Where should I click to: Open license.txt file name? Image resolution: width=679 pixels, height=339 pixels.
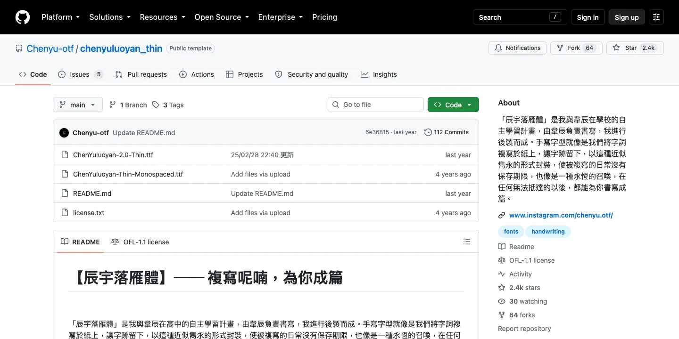coord(89,213)
